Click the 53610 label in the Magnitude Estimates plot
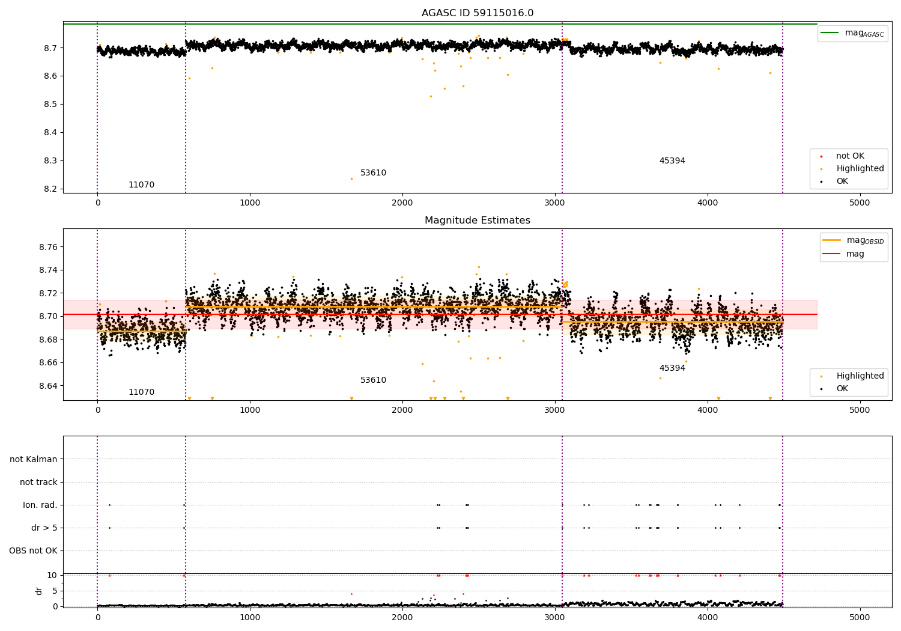 click(x=373, y=380)
